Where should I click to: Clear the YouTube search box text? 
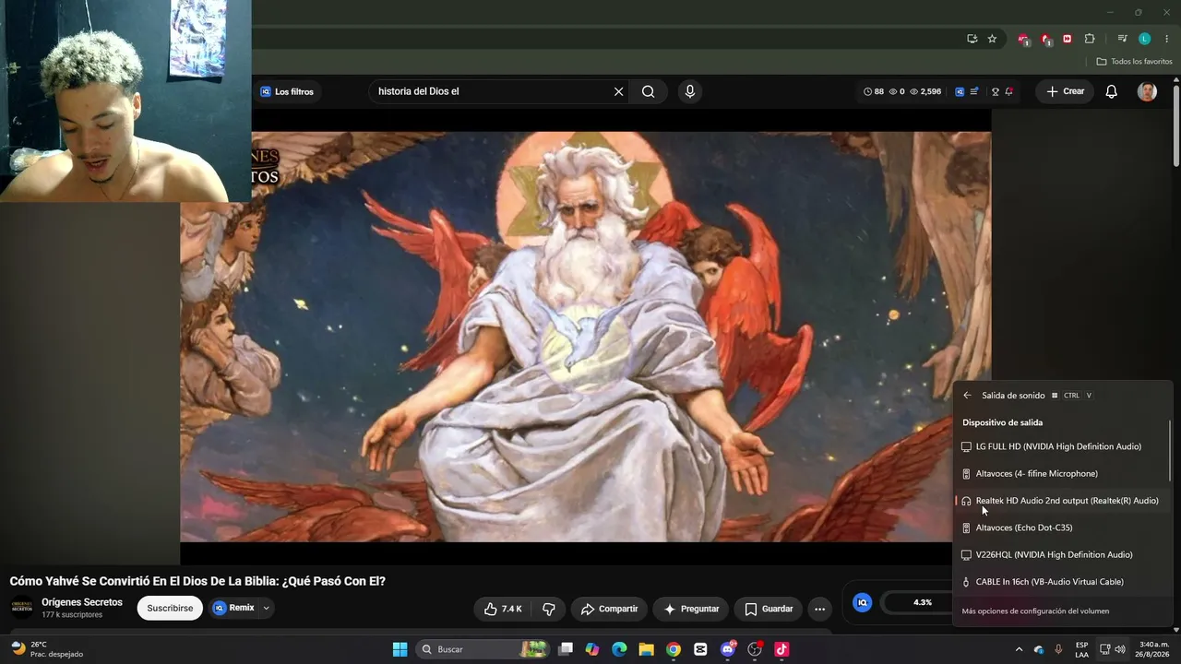[x=618, y=91]
